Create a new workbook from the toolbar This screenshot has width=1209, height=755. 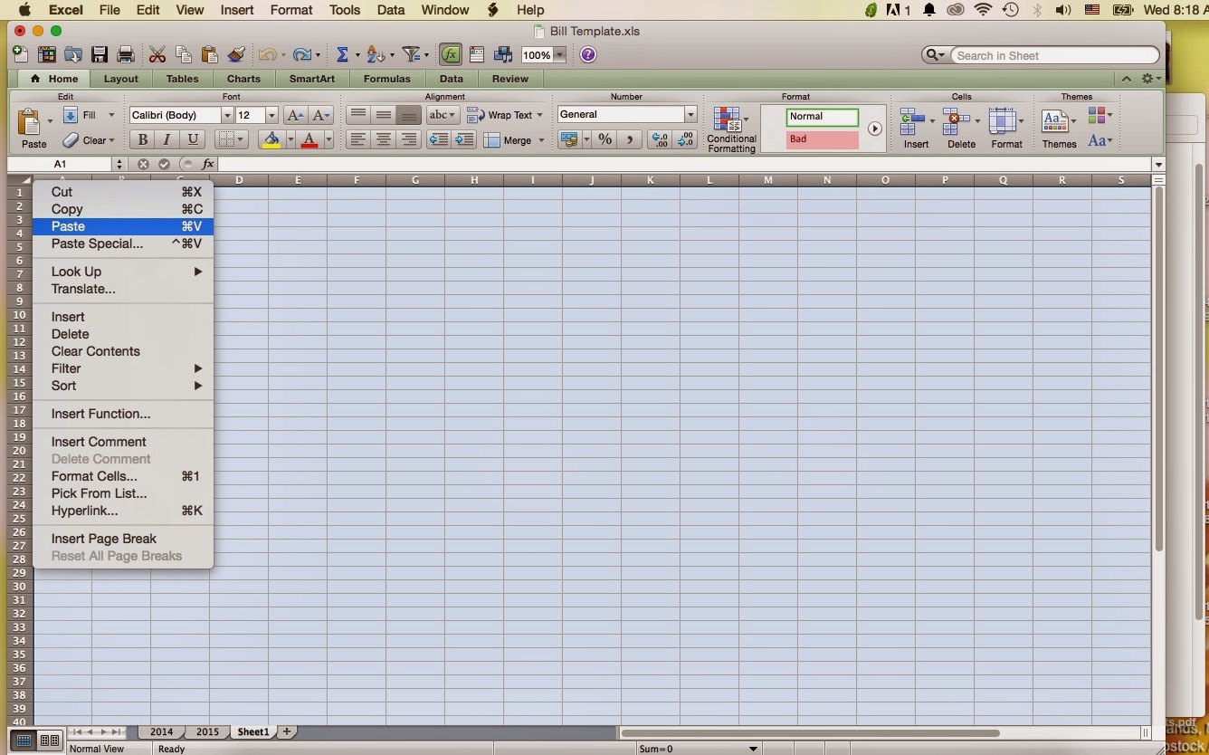(20, 55)
